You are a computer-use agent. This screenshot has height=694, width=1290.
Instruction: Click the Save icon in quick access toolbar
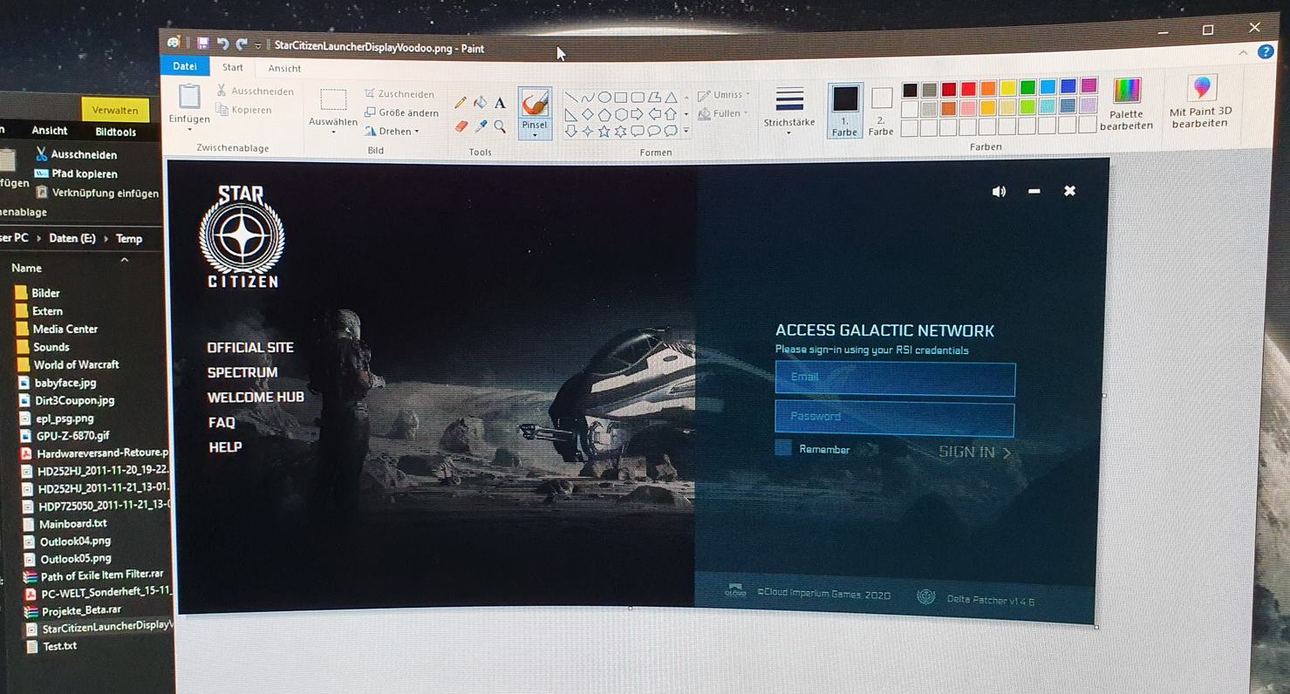tap(202, 43)
